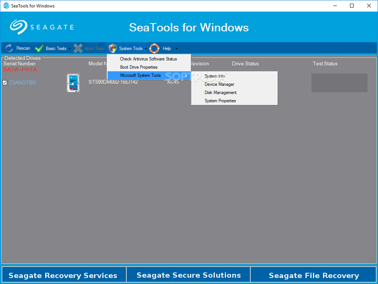Open Seagate File Recovery button
This screenshot has width=378, height=284.
[x=313, y=274]
